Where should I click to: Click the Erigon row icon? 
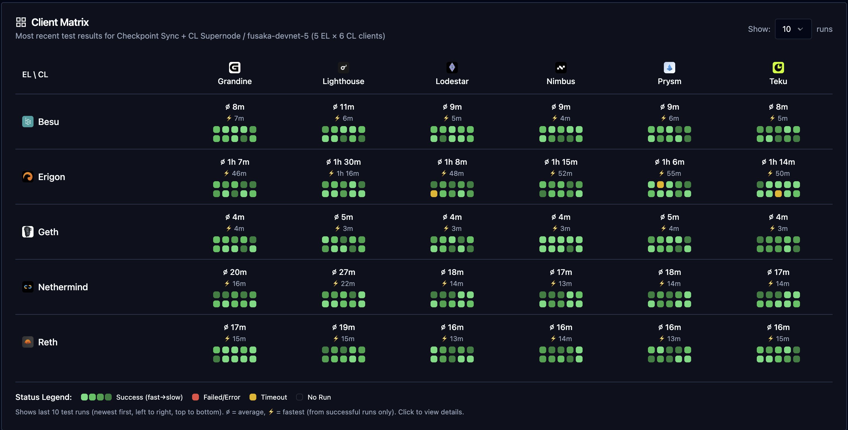click(28, 176)
